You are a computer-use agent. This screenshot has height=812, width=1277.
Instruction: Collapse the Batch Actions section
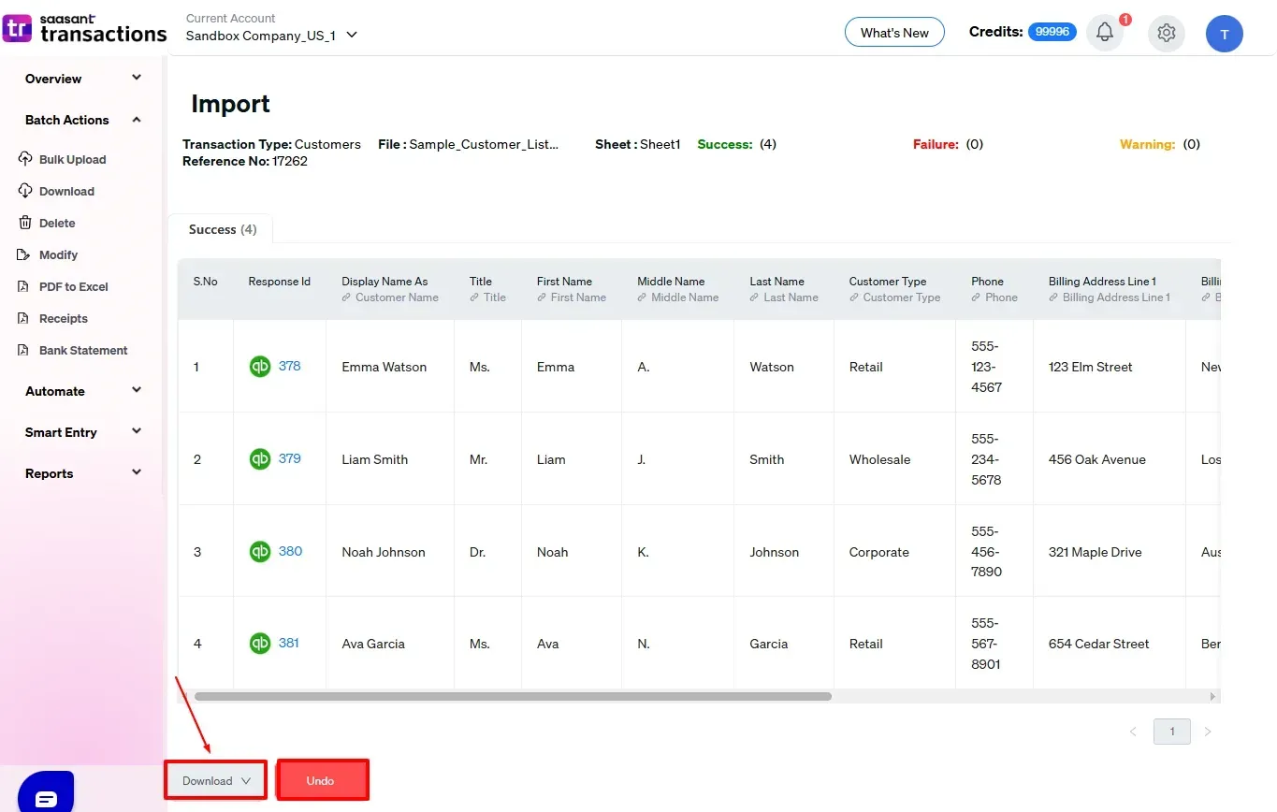pos(83,120)
